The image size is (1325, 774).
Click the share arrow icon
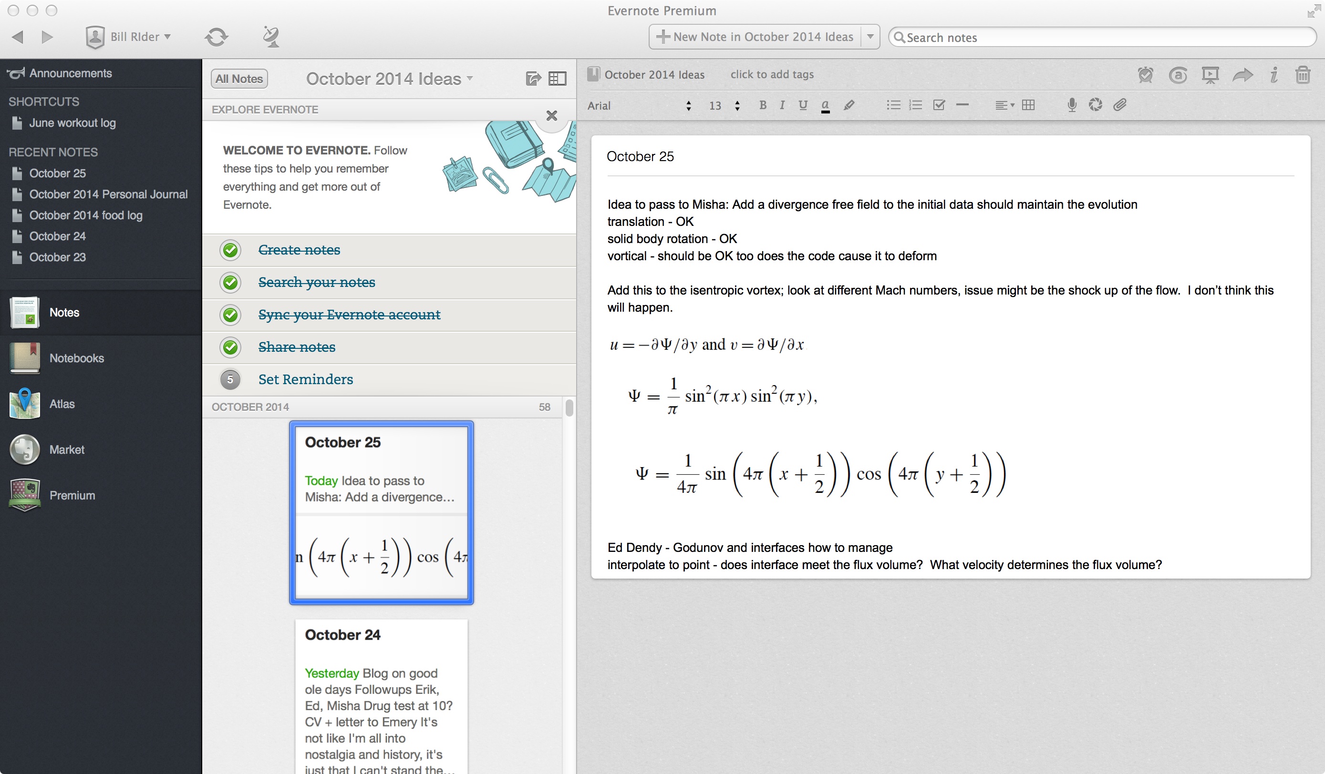(x=1242, y=75)
